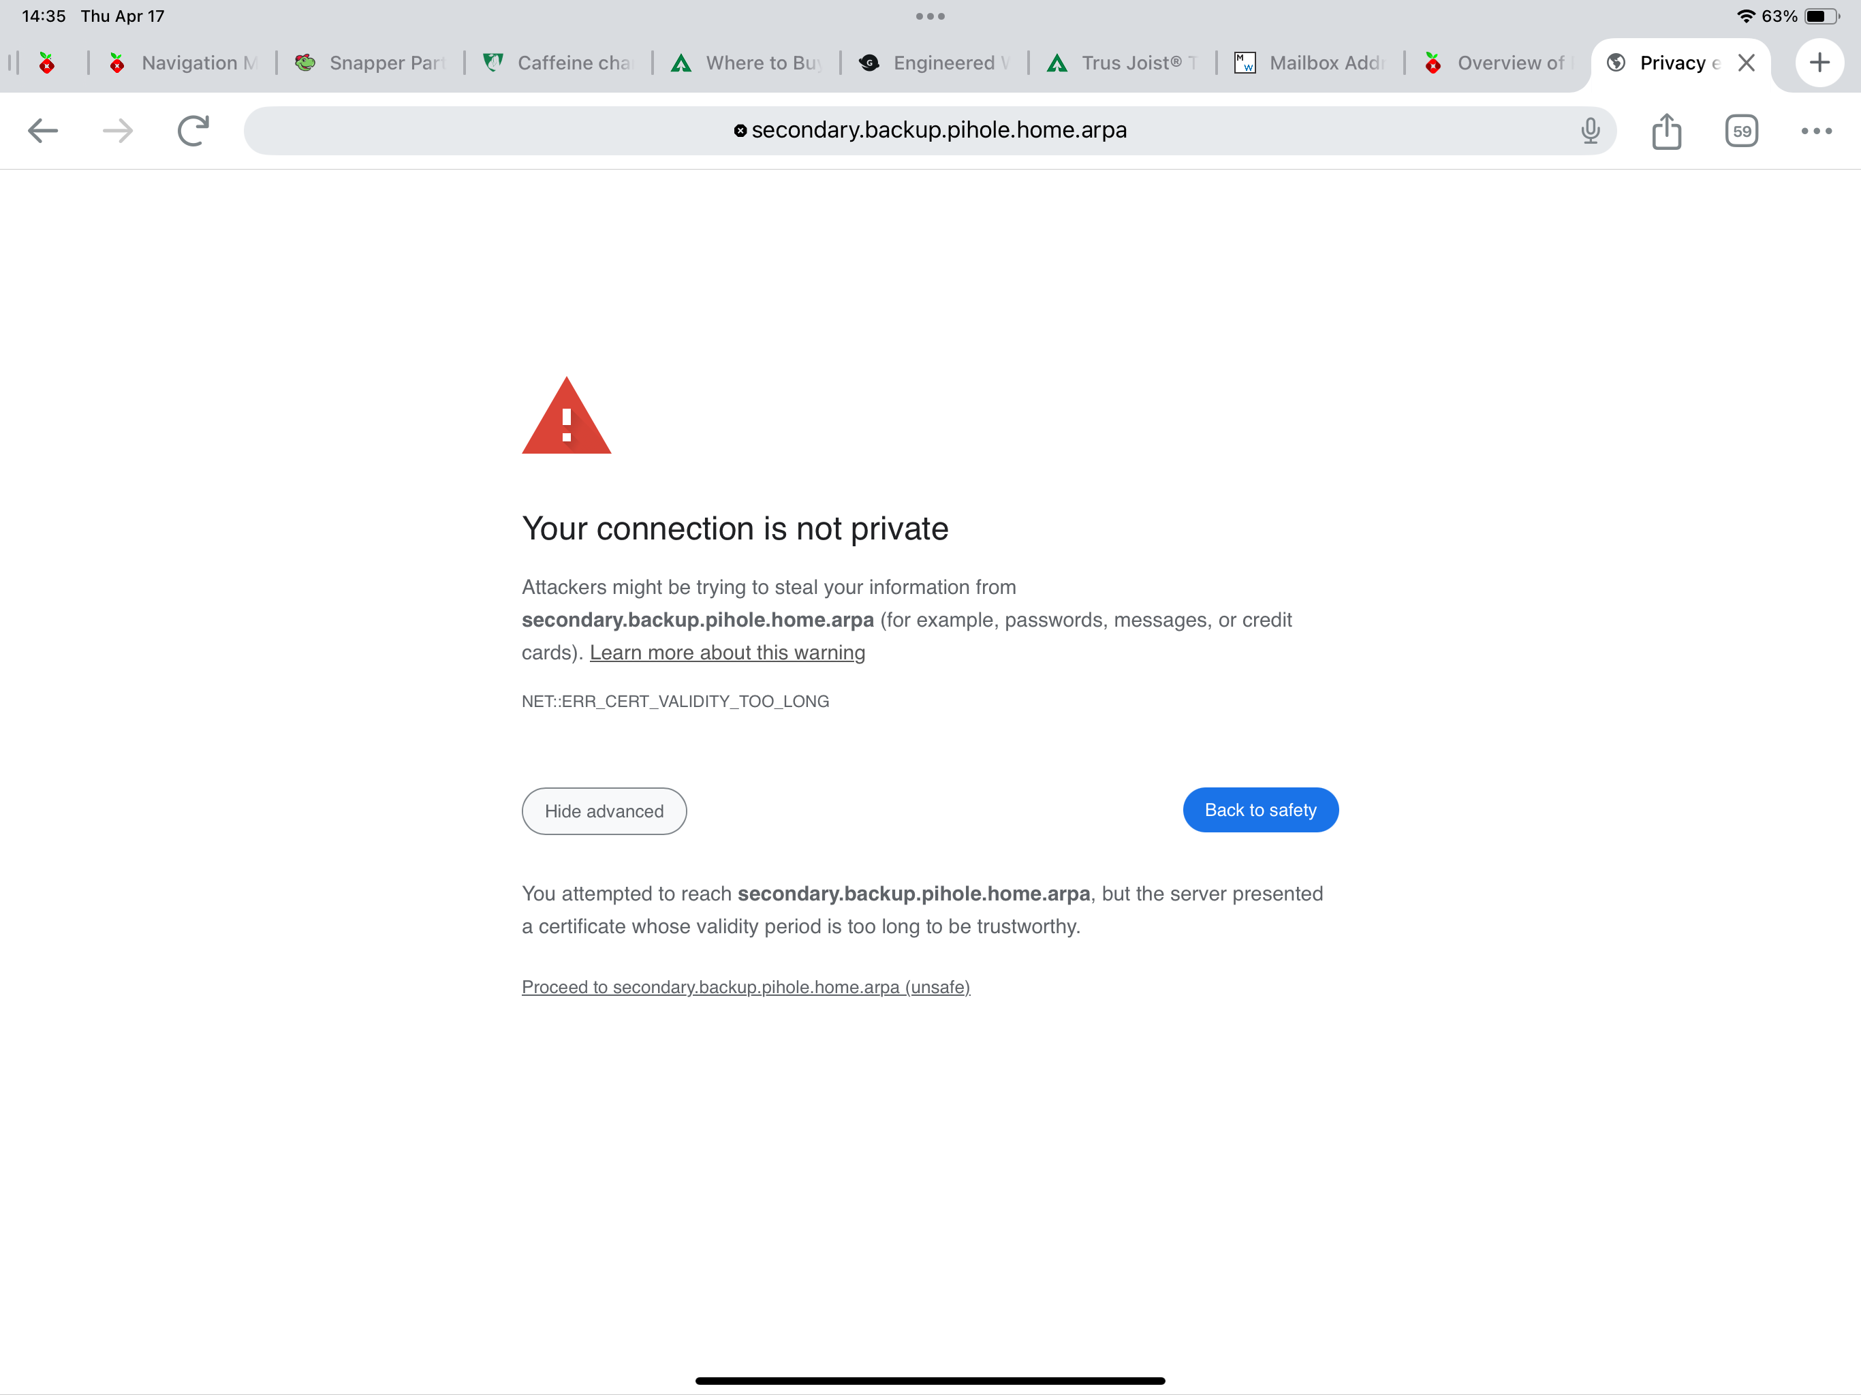
Task: Collapse details with Hide advanced
Action: (x=604, y=811)
